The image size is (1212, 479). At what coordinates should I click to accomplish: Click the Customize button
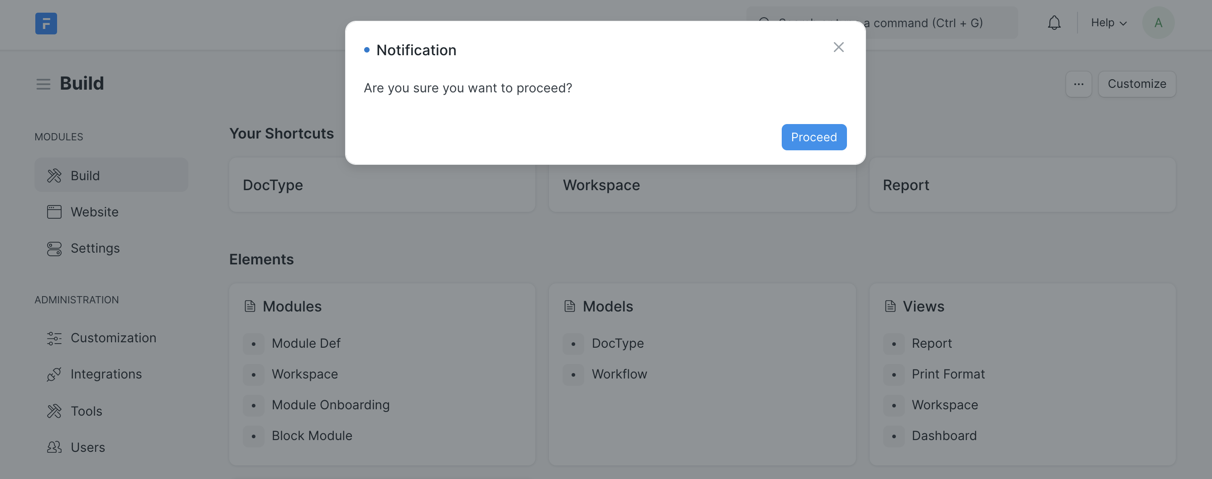click(x=1137, y=84)
